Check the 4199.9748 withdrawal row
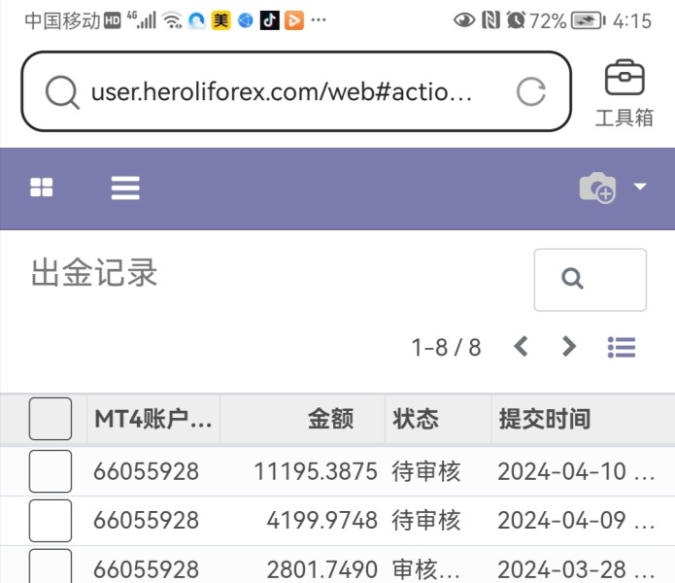Screen dimensions: 675x583 51,521
